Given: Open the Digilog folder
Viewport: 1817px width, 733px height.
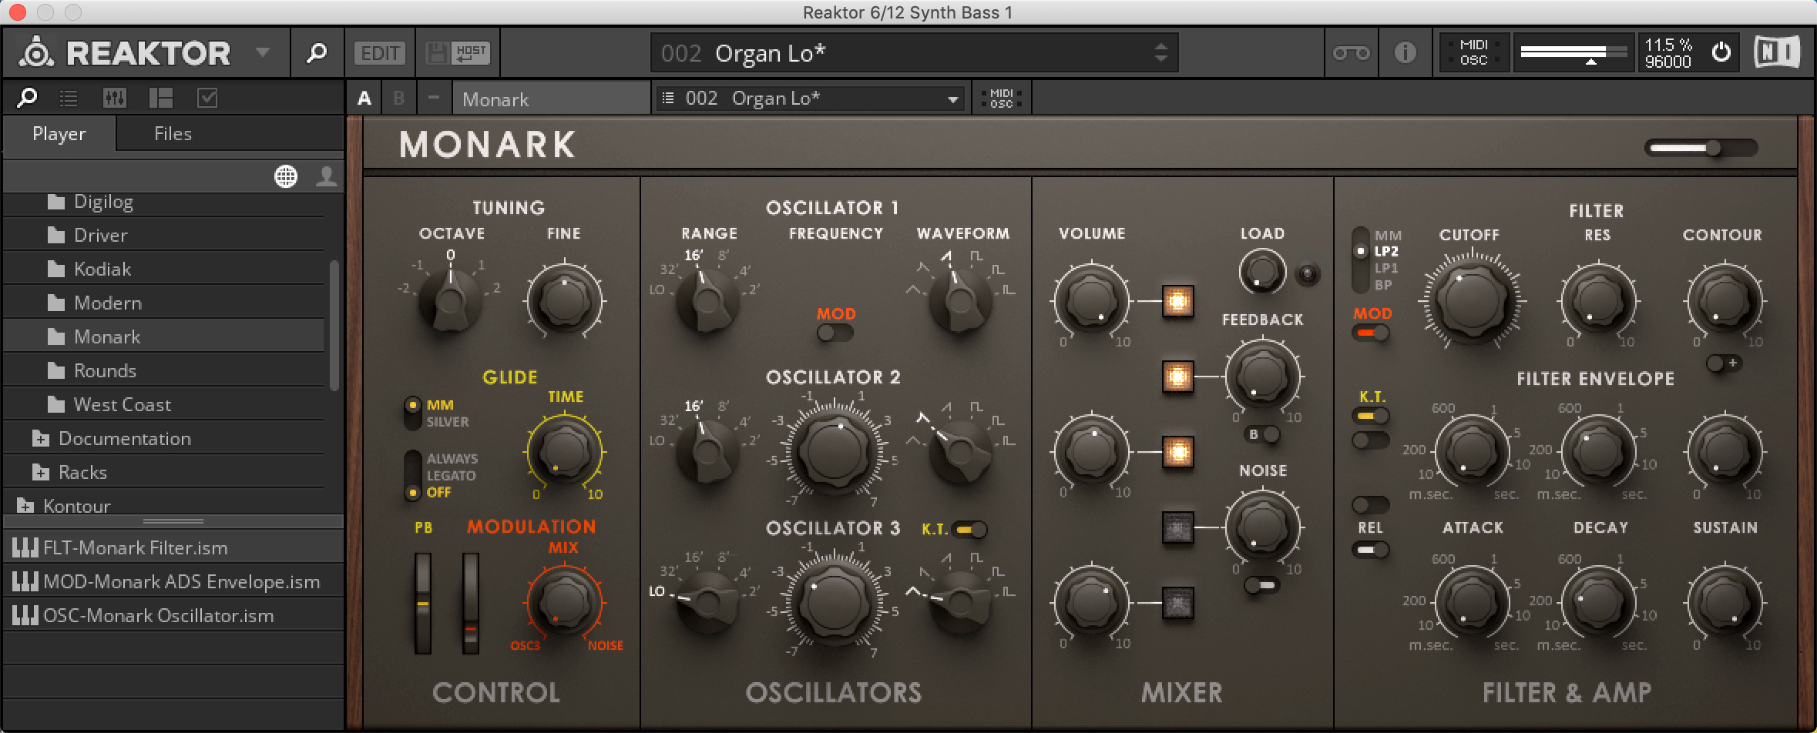Looking at the screenshot, I should 164,202.
